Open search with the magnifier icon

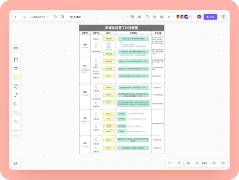pos(62,17)
